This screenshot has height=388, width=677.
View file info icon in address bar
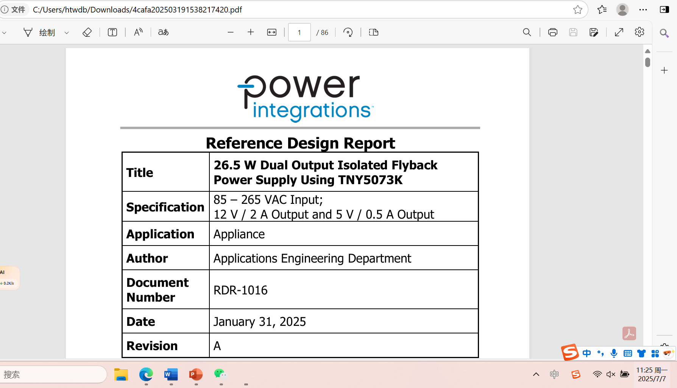click(5, 9)
